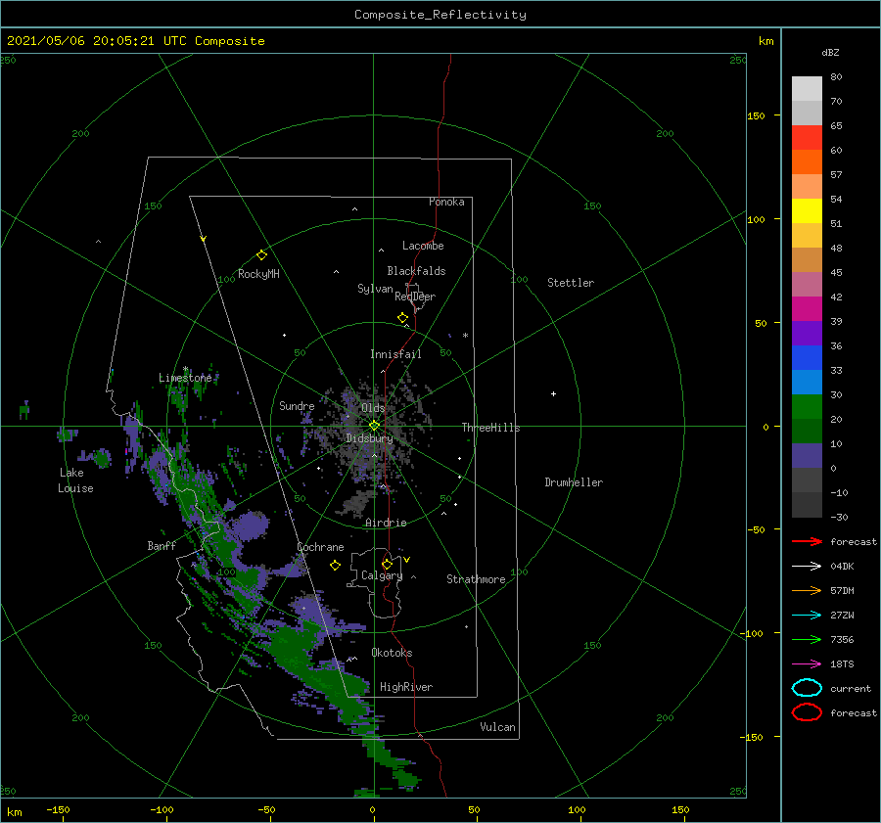Click the Strathmore city label
Image resolution: width=881 pixels, height=823 pixels.
click(476, 579)
